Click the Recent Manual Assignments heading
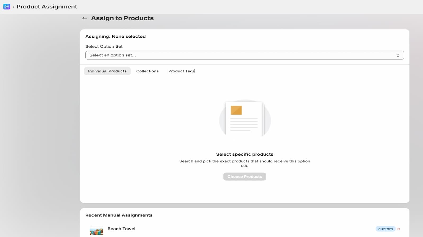423x237 pixels. [119, 215]
